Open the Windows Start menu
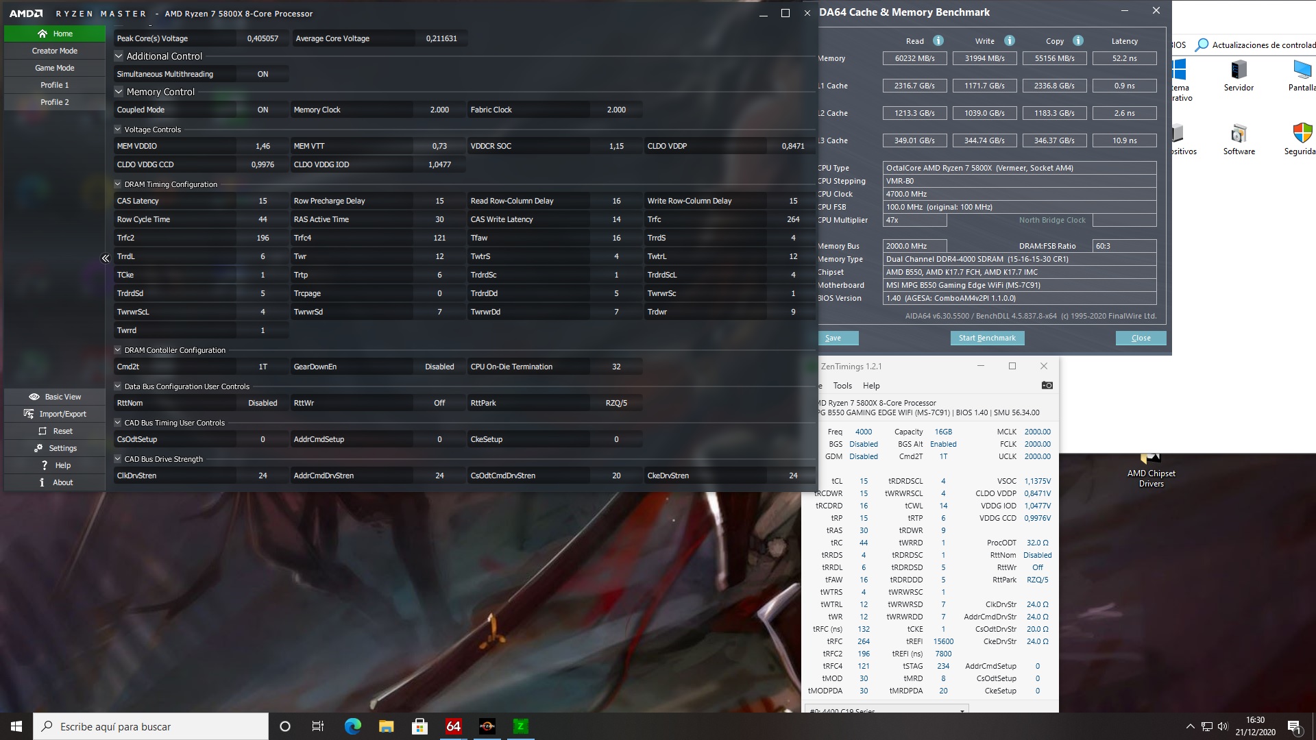The height and width of the screenshot is (740, 1316). (16, 726)
